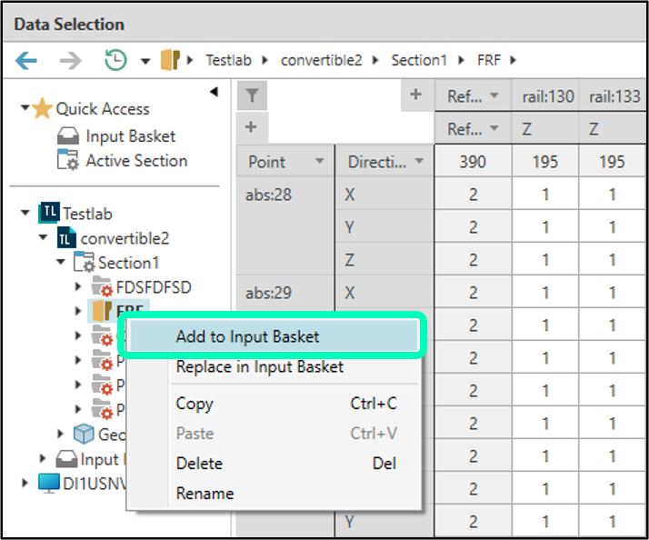Viewport: 649px width, 540px height.
Task: Collapse the Quick Access group
Action: [x=25, y=109]
